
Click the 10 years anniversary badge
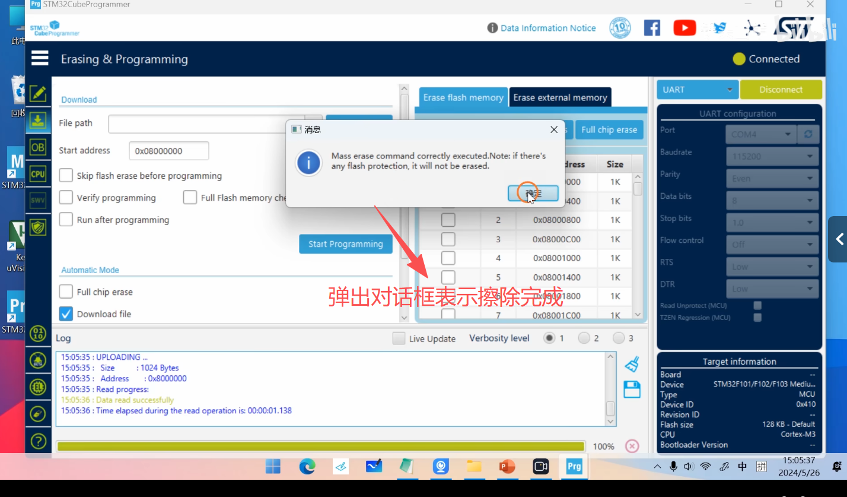point(620,28)
